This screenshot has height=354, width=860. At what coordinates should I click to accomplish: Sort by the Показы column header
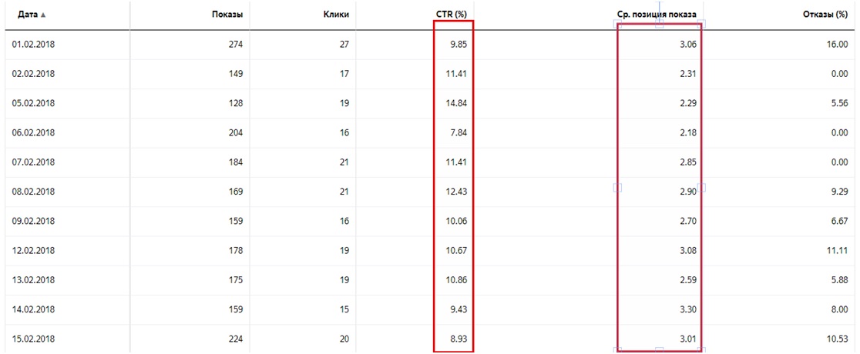pyautogui.click(x=227, y=15)
